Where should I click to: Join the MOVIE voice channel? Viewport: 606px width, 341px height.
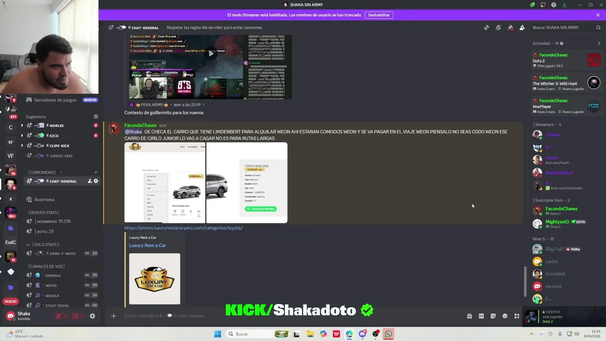click(61, 285)
